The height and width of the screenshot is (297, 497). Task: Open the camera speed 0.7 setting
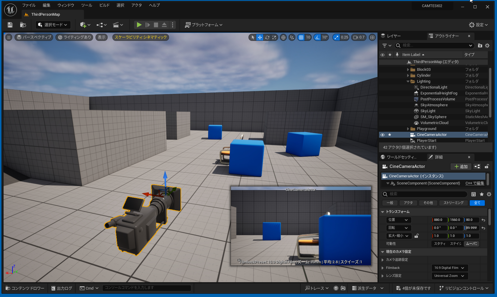[x=359, y=37]
